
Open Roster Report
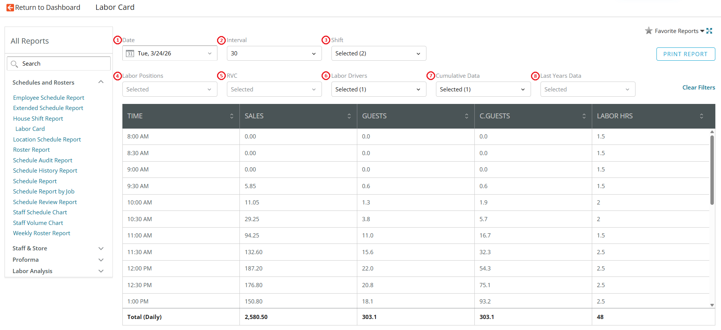32,150
